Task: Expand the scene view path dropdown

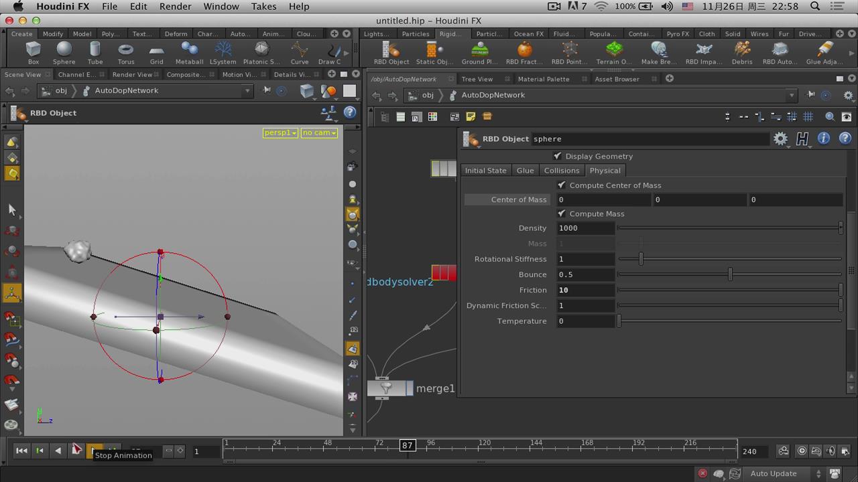Action: click(247, 90)
